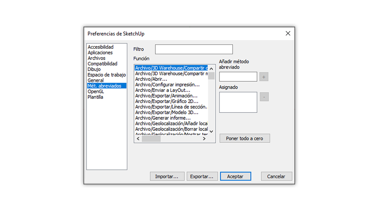This screenshot has height=214, width=385.
Task: Switch to Compatibilidad settings
Action: tap(102, 64)
